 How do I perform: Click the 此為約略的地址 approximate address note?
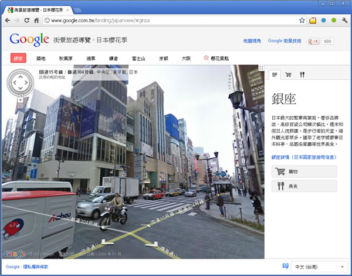52,77
